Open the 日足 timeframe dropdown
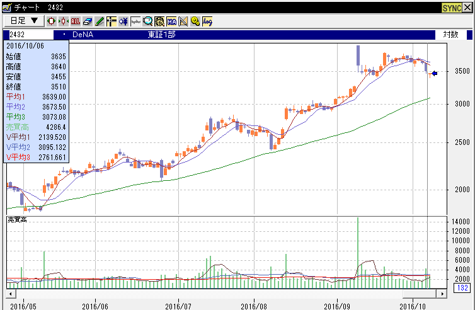The width and height of the screenshot is (475, 310). 24,21
